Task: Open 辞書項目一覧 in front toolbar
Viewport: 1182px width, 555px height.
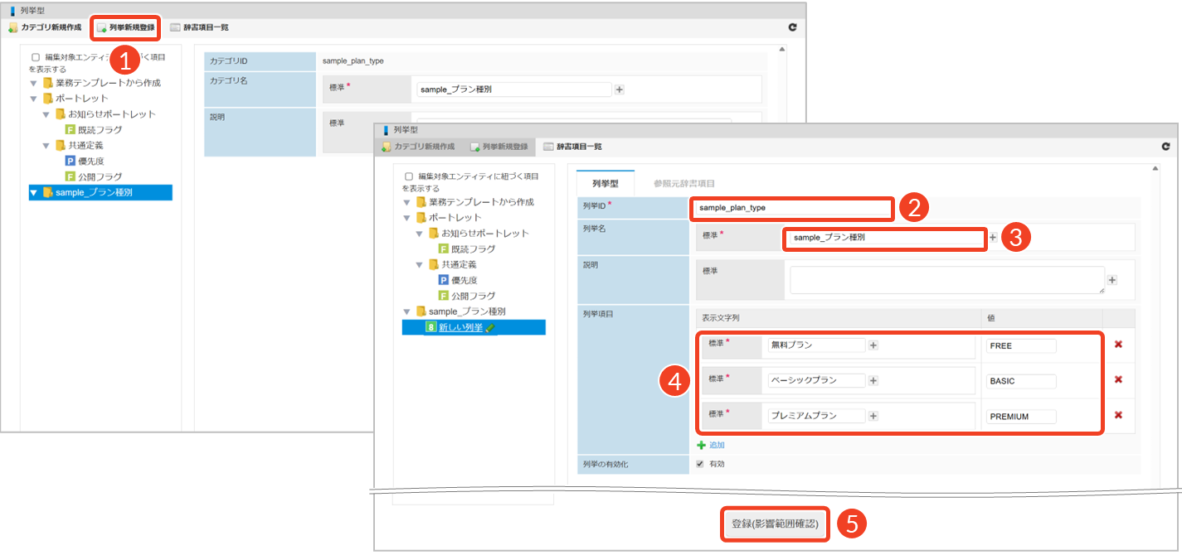Action: tap(572, 147)
